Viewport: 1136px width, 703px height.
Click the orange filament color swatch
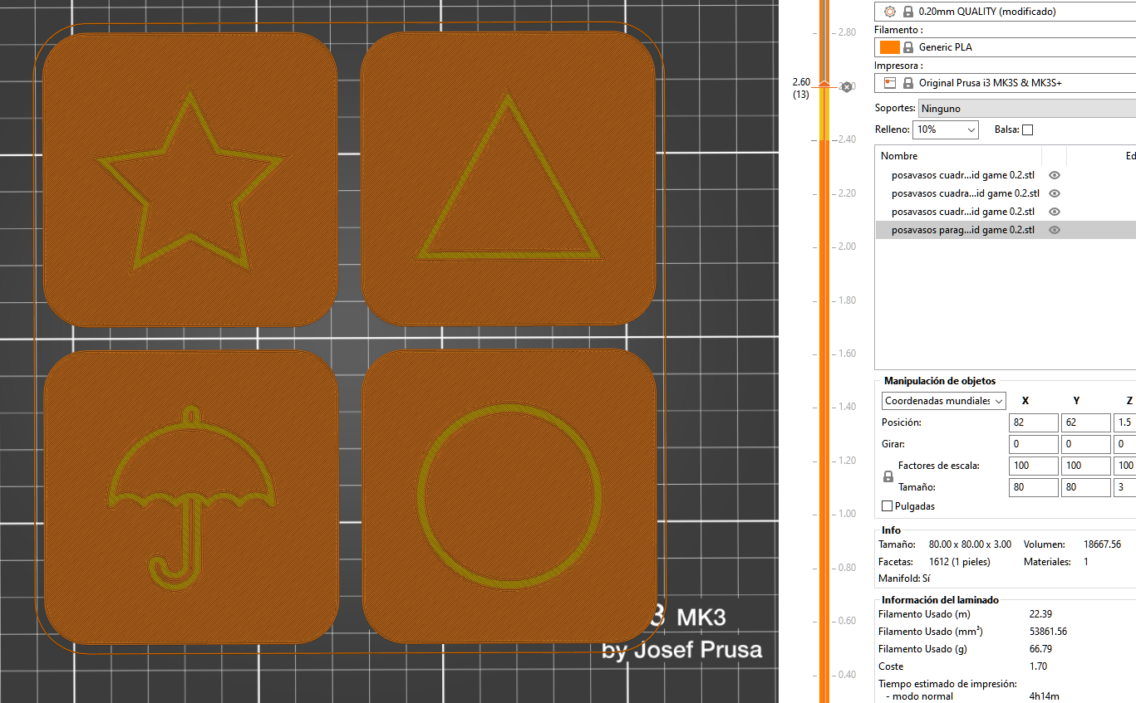(x=890, y=47)
